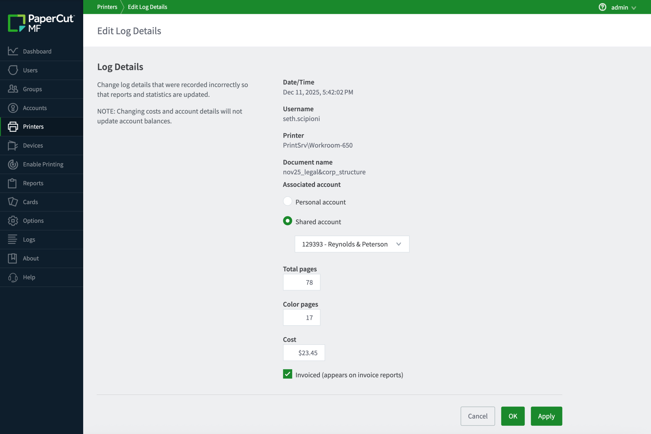651x434 pixels.
Task: Click the Options gear icon
Action: [13, 221]
